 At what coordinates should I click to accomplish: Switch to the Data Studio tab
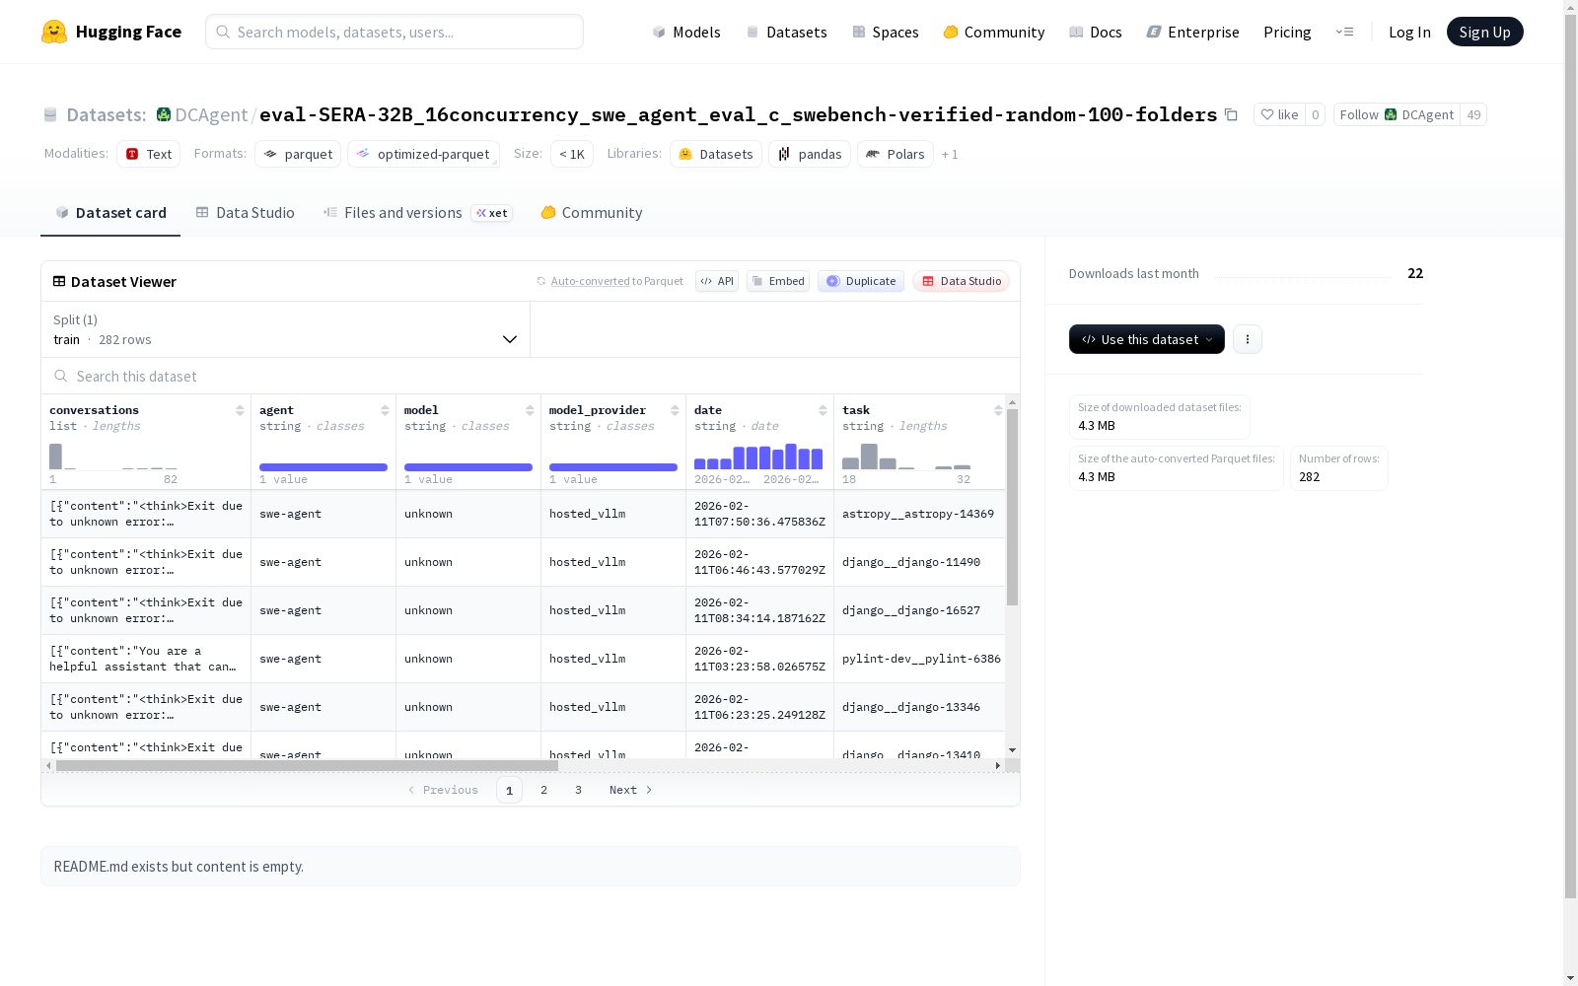[245, 213]
